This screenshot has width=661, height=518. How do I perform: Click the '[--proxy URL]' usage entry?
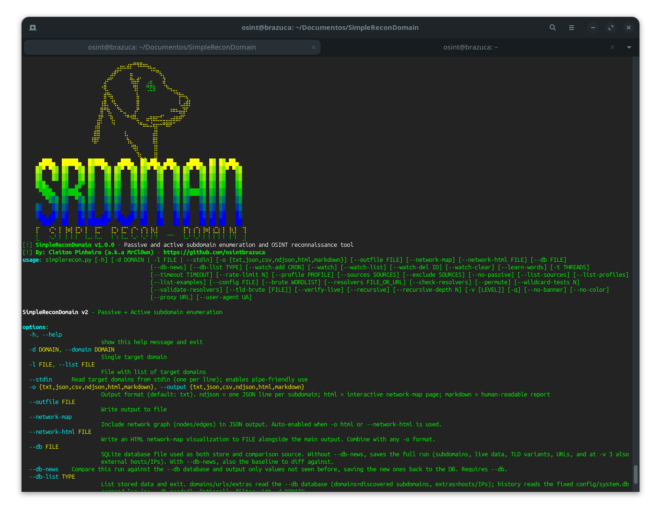[x=171, y=297]
